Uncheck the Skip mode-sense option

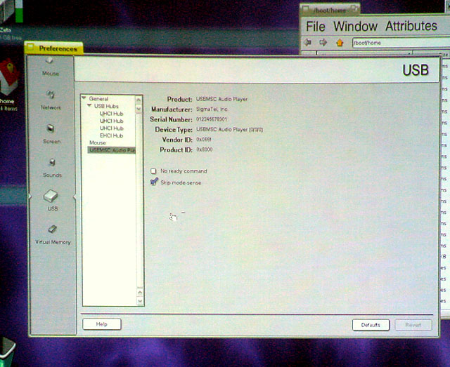(x=154, y=182)
